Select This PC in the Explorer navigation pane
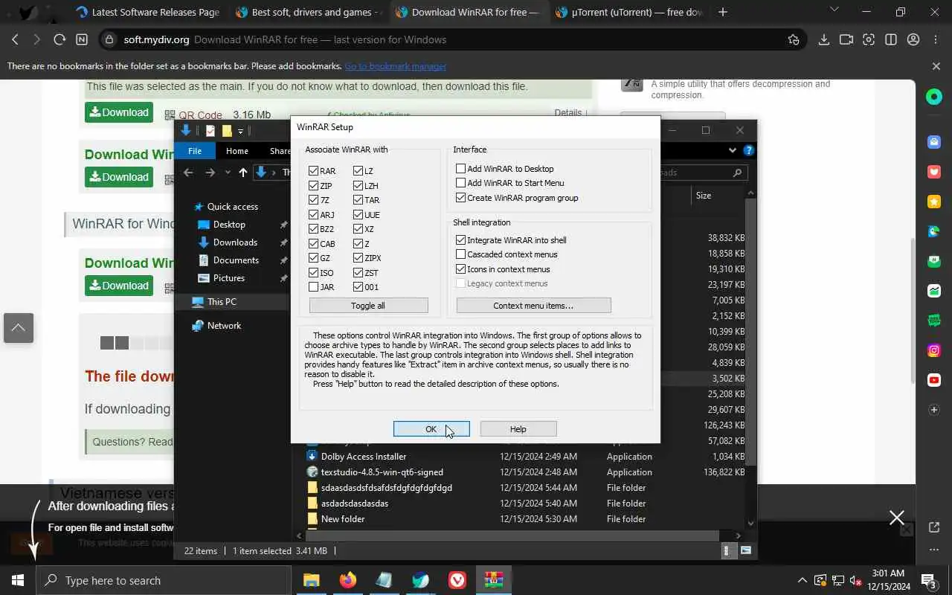This screenshot has height=595, width=952. (x=222, y=302)
